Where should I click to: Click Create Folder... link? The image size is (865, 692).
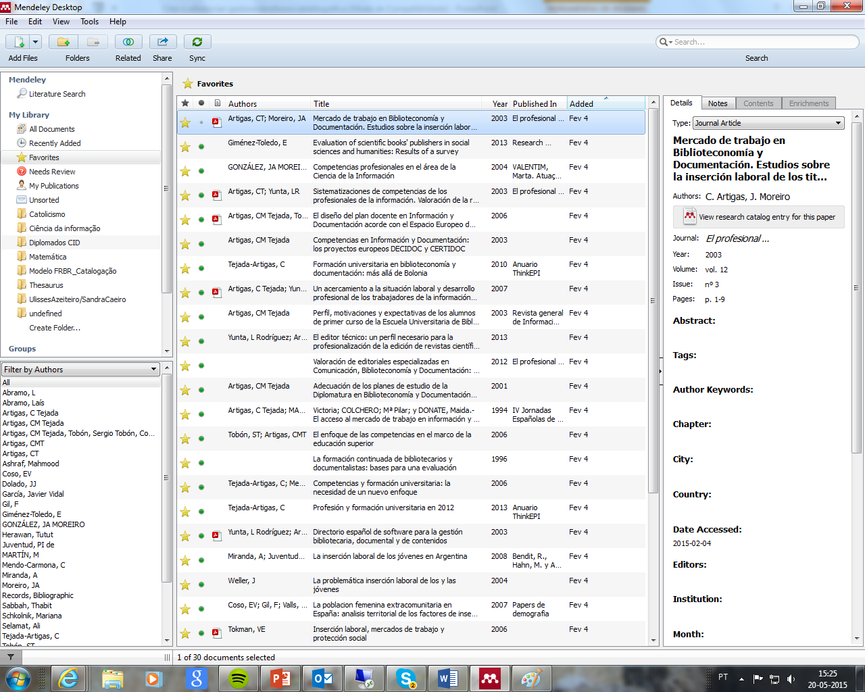point(55,328)
